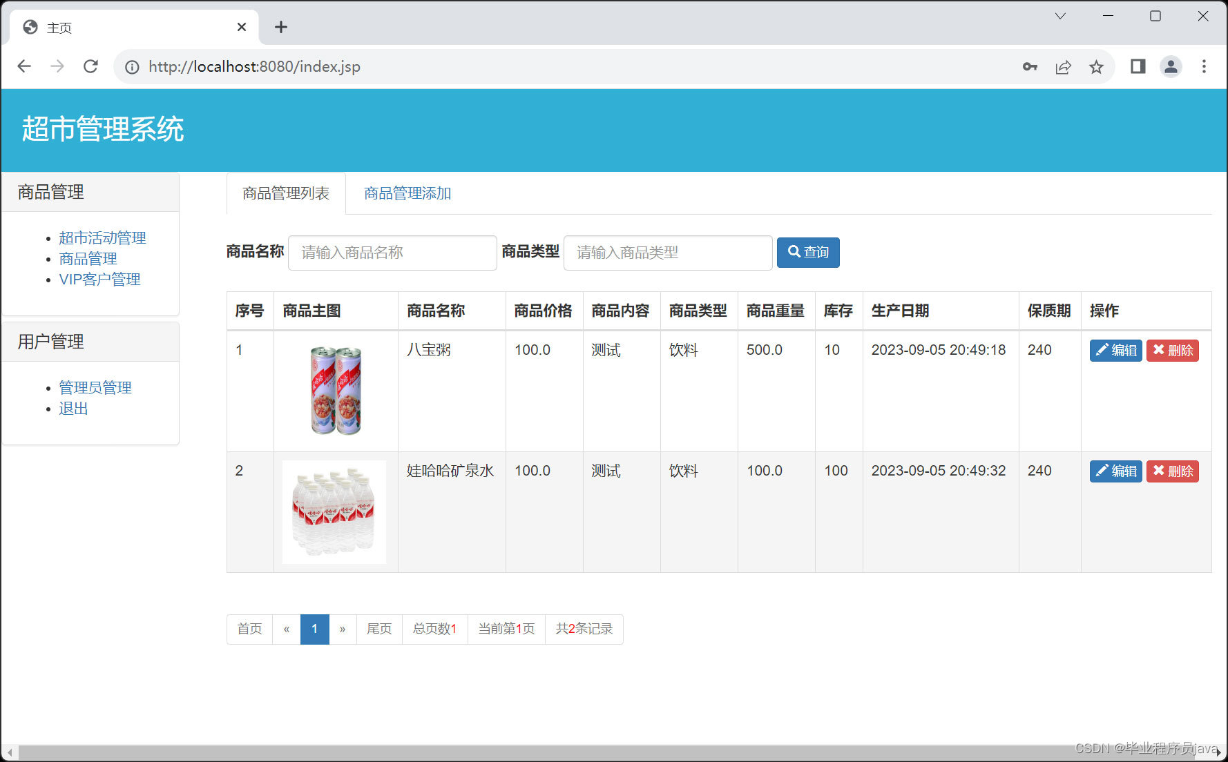Open a new tab with plus icon
Viewport: 1228px width, 762px height.
pos(280,27)
